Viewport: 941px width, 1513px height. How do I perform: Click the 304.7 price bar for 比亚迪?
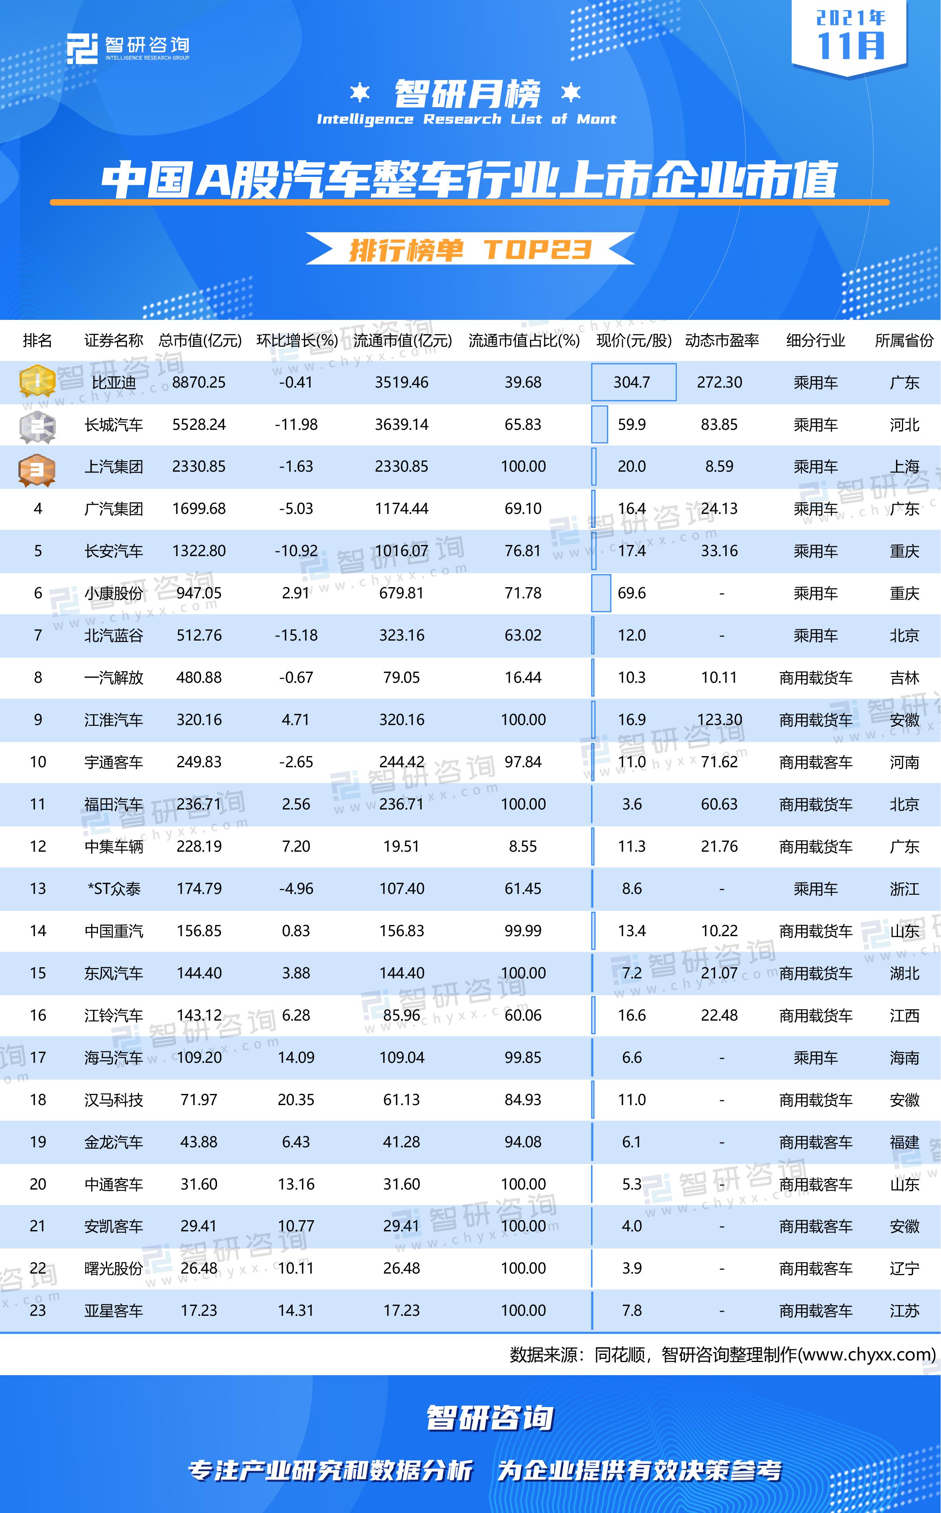pos(634,382)
